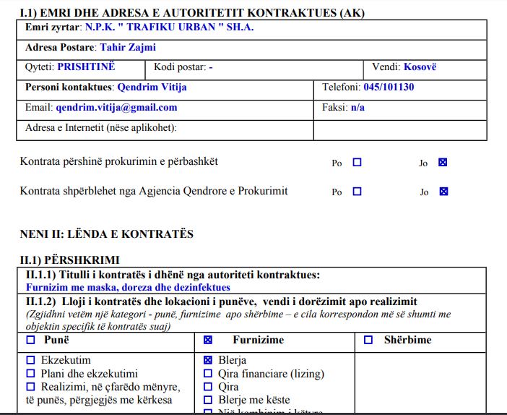This screenshot has width=507, height=415.
Task: Click official name N.P.K. " TRAFIKU URBAN " SH.A.
Action: pyautogui.click(x=170, y=27)
